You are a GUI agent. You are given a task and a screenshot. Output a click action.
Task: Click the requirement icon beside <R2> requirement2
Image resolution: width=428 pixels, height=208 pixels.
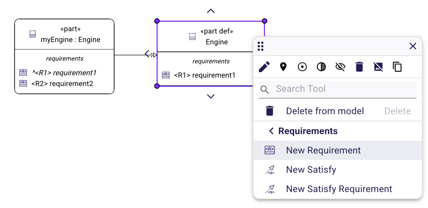pos(23,83)
